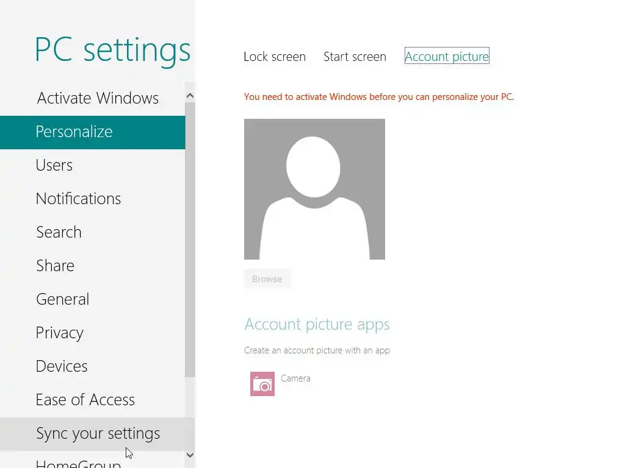The width and height of the screenshot is (625, 468).
Task: Open General settings category
Action: pos(93,299)
